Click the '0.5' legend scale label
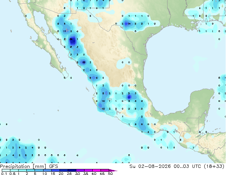Screen dimensions: 226x175 click(x=12, y=174)
